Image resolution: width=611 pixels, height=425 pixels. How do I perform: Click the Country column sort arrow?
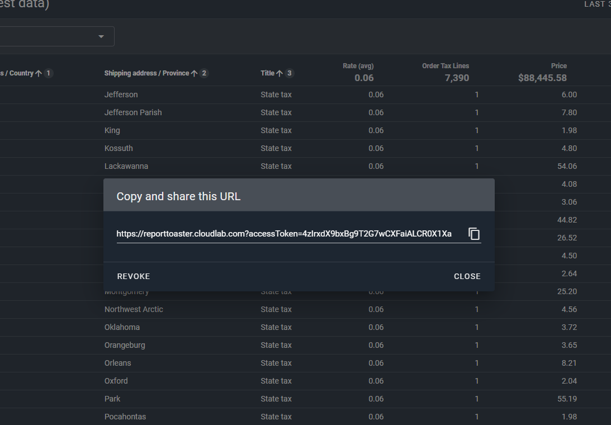[39, 73]
